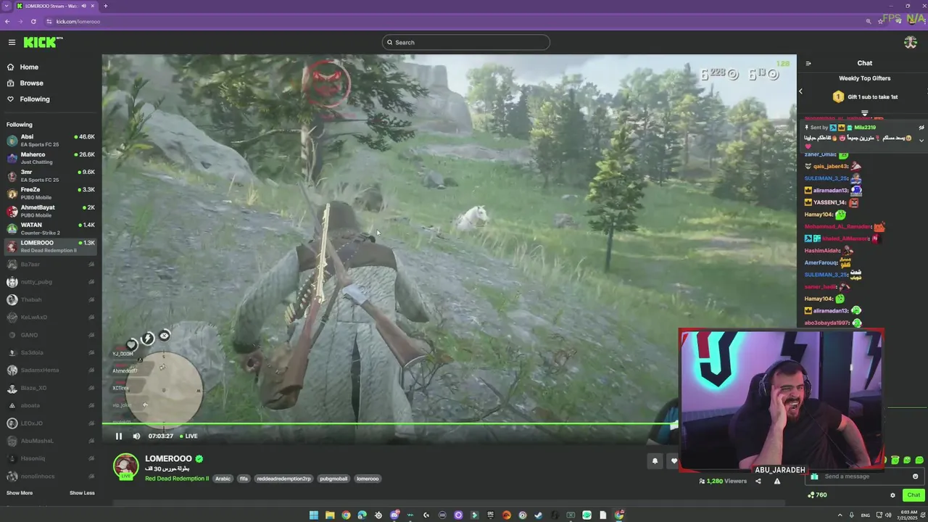Select Thabuh offline channel
This screenshot has width=928, height=522.
[x=51, y=299]
